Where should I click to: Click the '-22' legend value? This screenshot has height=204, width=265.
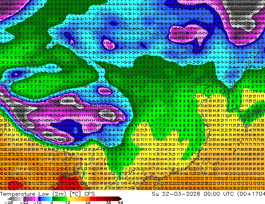pos(24,202)
